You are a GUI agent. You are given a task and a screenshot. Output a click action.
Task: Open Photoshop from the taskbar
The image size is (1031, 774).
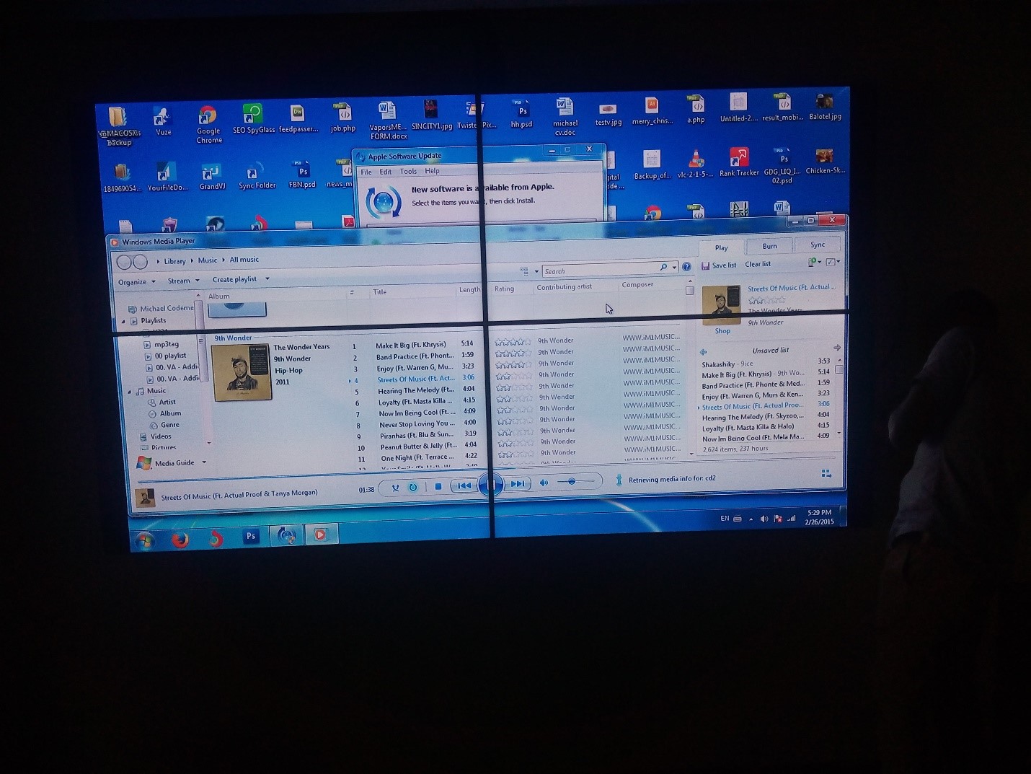pyautogui.click(x=250, y=536)
